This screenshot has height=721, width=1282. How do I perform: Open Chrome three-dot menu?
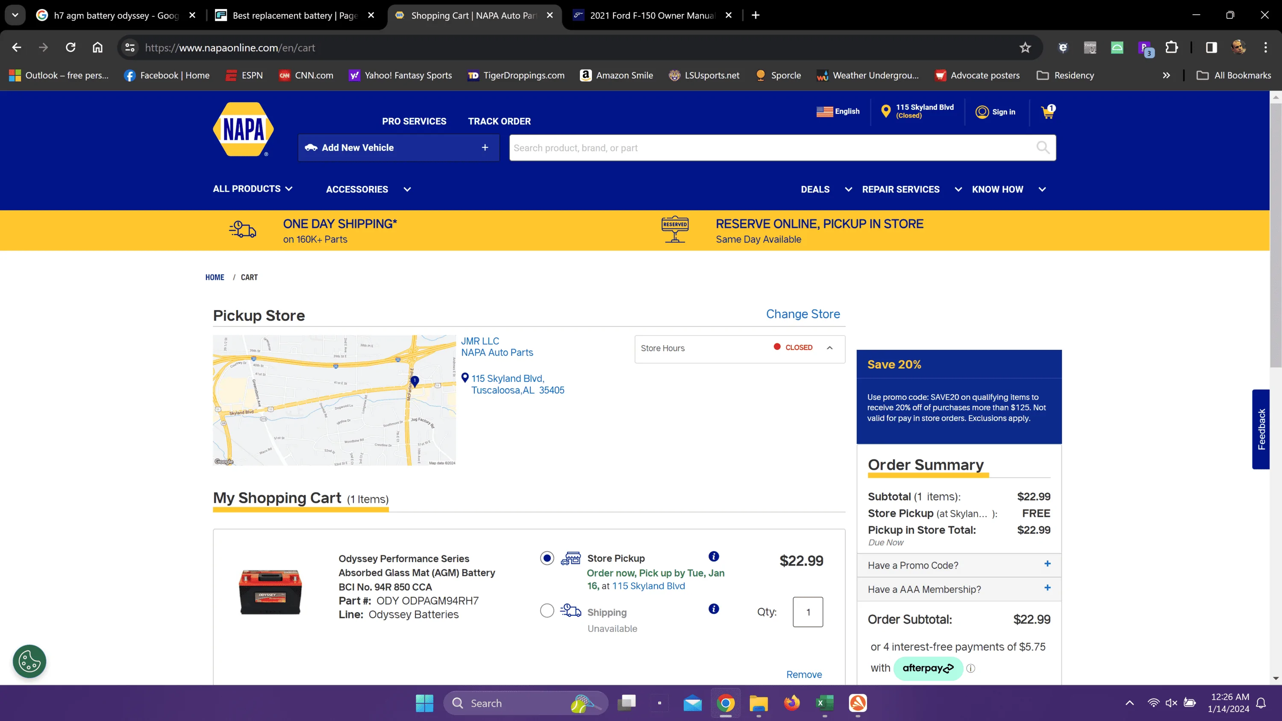1266,48
